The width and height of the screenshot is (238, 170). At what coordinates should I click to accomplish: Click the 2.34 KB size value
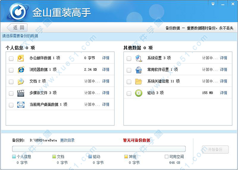click(90, 70)
